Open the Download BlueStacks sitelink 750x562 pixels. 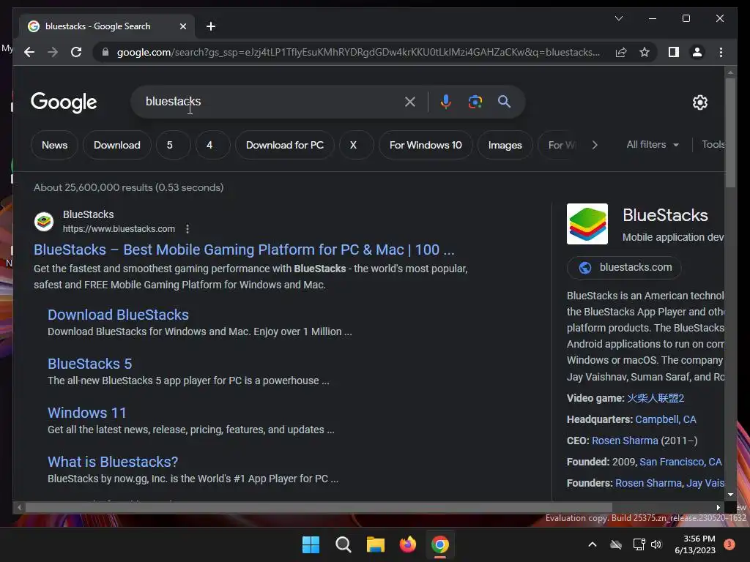click(118, 315)
